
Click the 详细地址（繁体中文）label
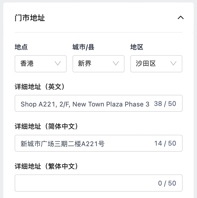tap(46, 166)
